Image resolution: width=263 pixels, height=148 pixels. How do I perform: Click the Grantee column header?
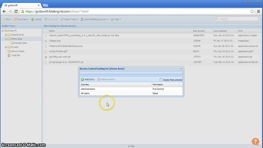[x=115, y=85]
